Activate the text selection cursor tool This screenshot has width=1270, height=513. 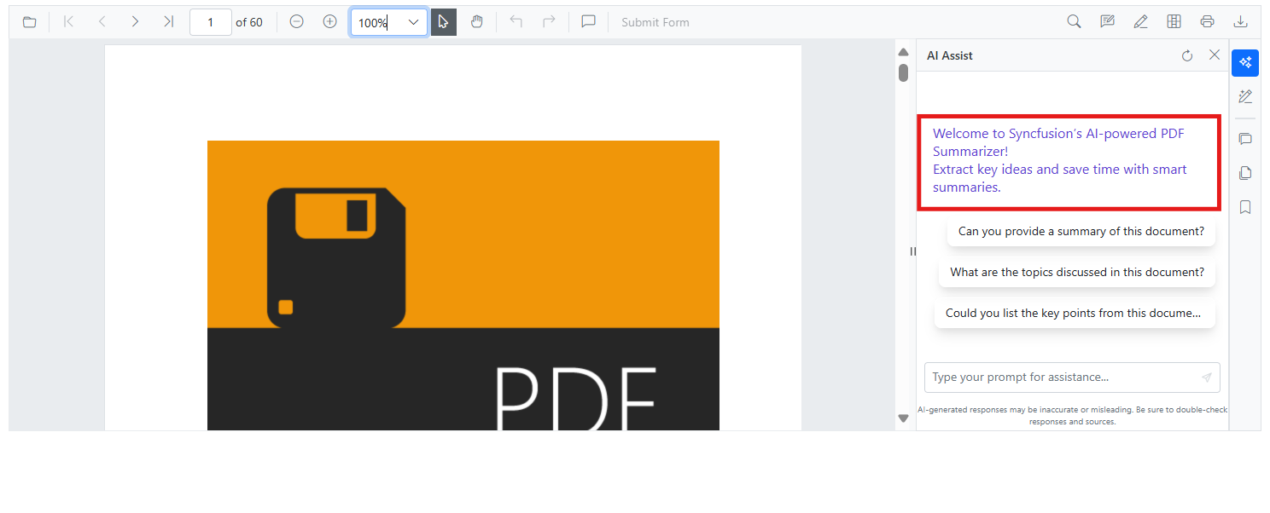(444, 22)
